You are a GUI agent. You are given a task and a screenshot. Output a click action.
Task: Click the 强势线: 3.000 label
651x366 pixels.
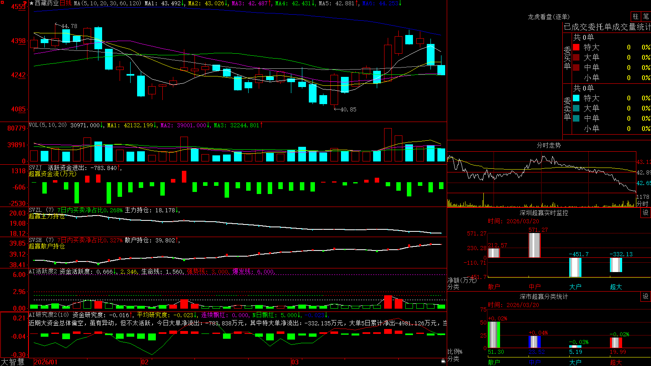[x=208, y=272]
